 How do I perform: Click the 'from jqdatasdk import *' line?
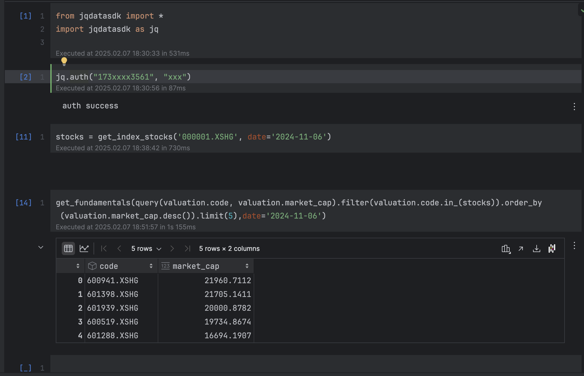(x=109, y=16)
